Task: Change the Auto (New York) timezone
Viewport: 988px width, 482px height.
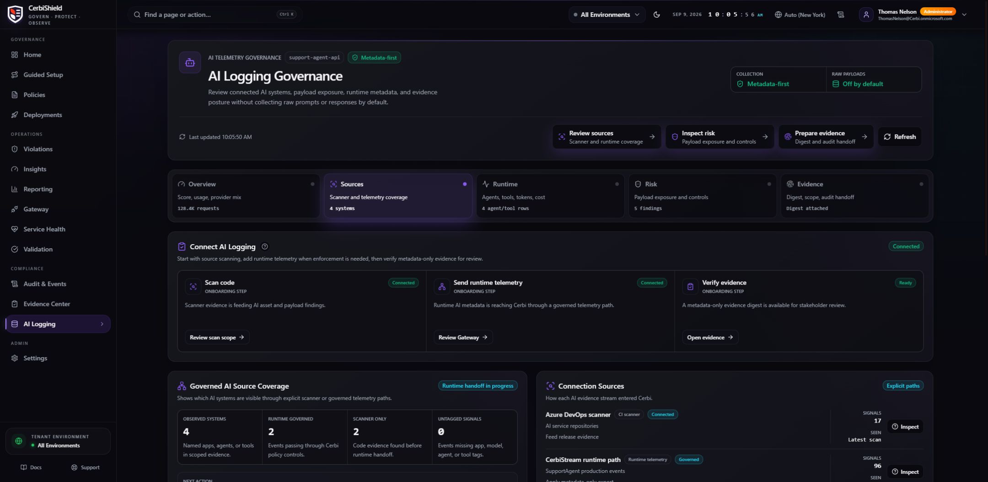Action: 800,15
